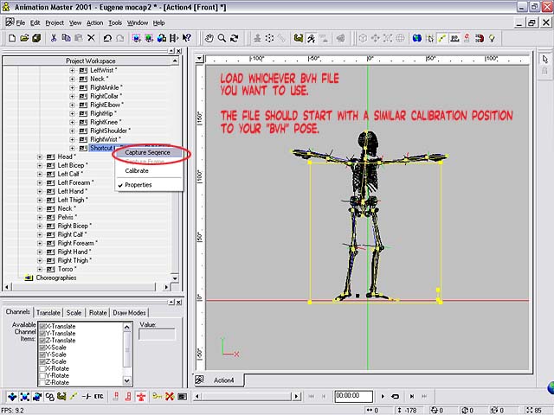
Task: Click the frame time input field
Action: 353,397
